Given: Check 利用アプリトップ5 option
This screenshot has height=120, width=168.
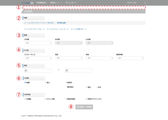Looking at the screenshot, I should [x=87, y=99].
